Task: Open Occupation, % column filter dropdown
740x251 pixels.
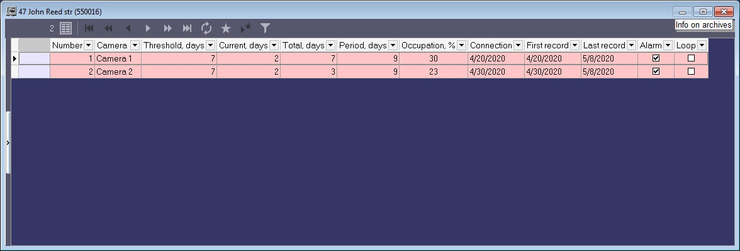Action: (461, 45)
